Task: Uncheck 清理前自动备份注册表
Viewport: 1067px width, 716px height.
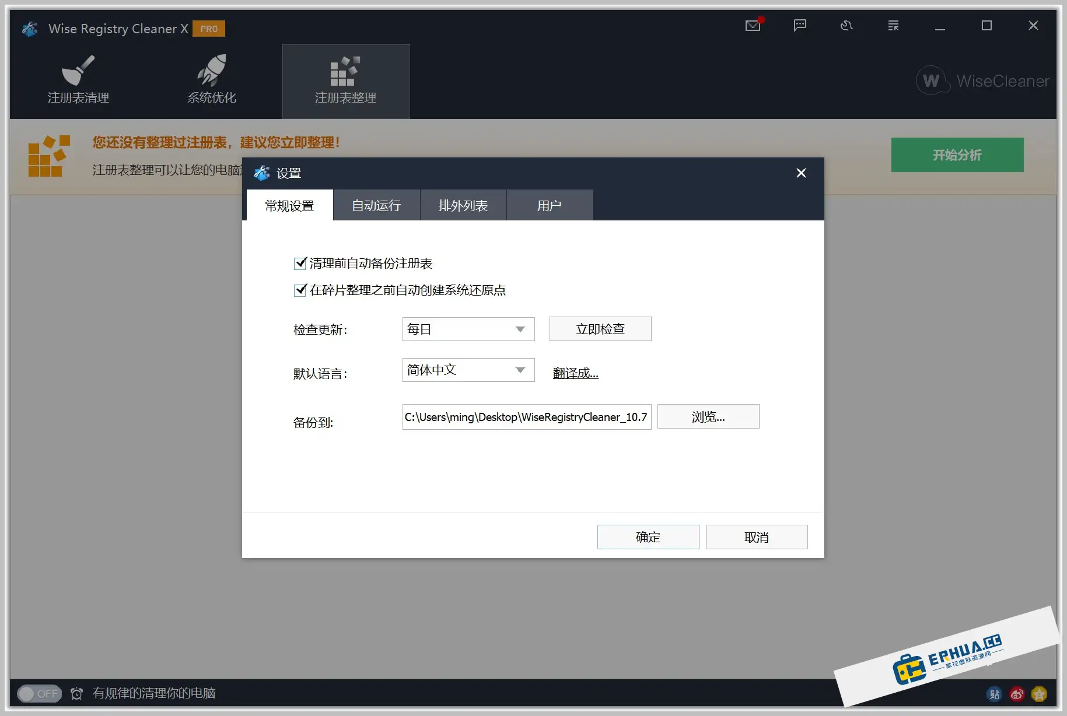Action: 300,264
